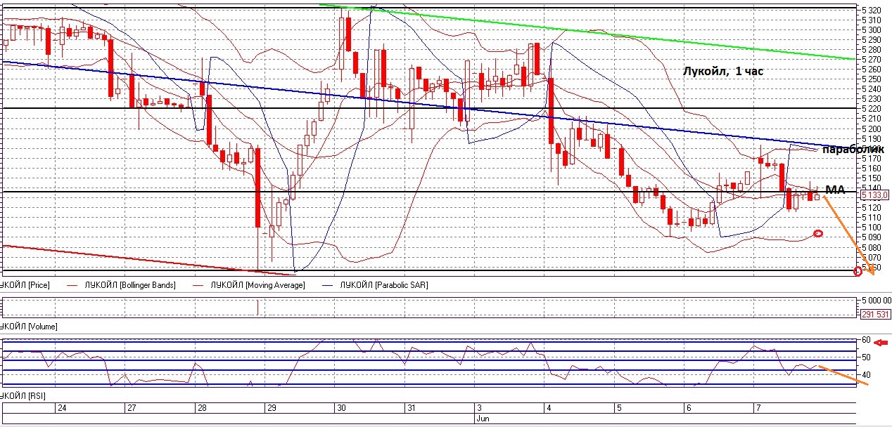Click the RSI scale value 40
The height and width of the screenshot is (427, 892).
(867, 375)
